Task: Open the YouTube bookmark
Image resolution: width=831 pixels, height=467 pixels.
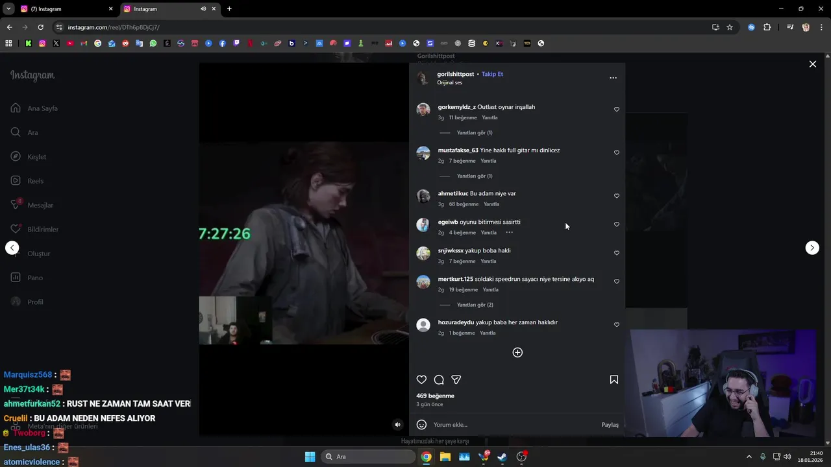Action: [70, 43]
